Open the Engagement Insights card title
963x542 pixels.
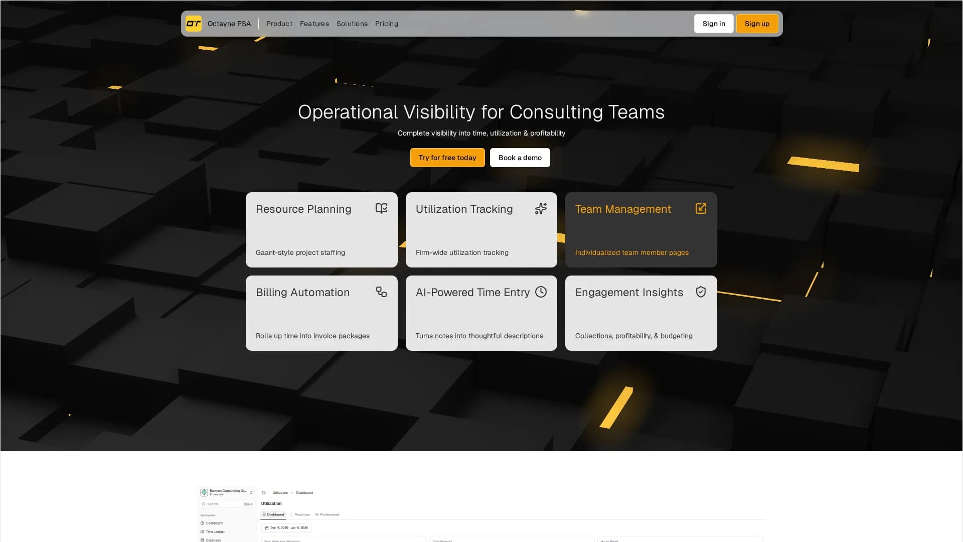click(629, 292)
